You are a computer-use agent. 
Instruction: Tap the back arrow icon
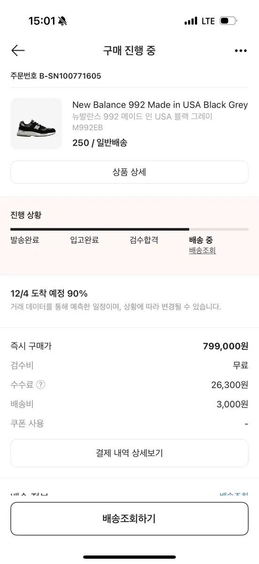[18, 50]
